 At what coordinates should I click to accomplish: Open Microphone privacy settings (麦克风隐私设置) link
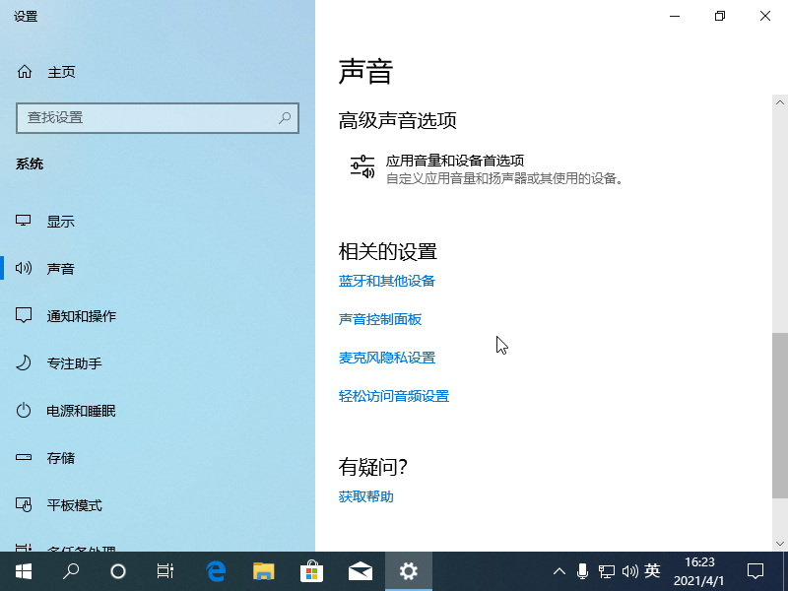click(386, 358)
